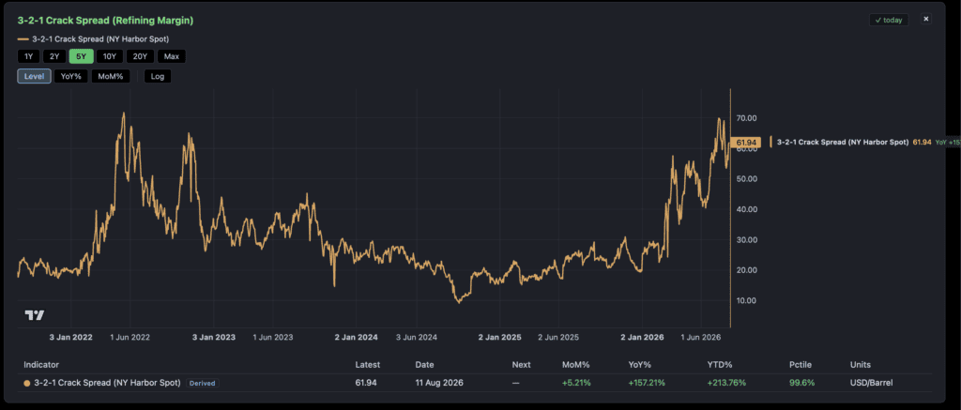Choose the 10Y time range
Viewport: 961px width, 410px height.
109,57
